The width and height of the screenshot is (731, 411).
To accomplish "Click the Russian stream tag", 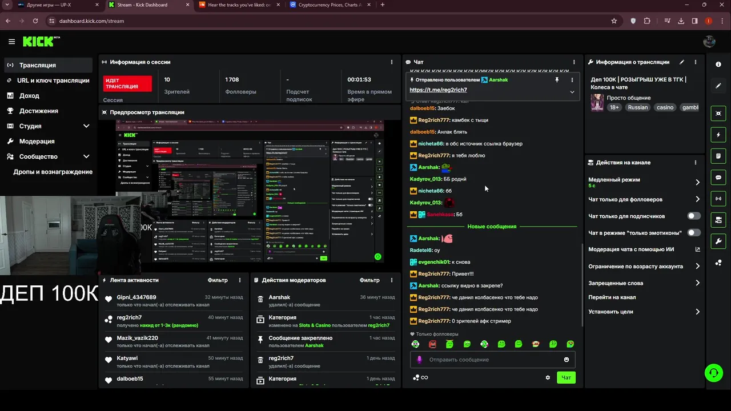I will pos(638,107).
